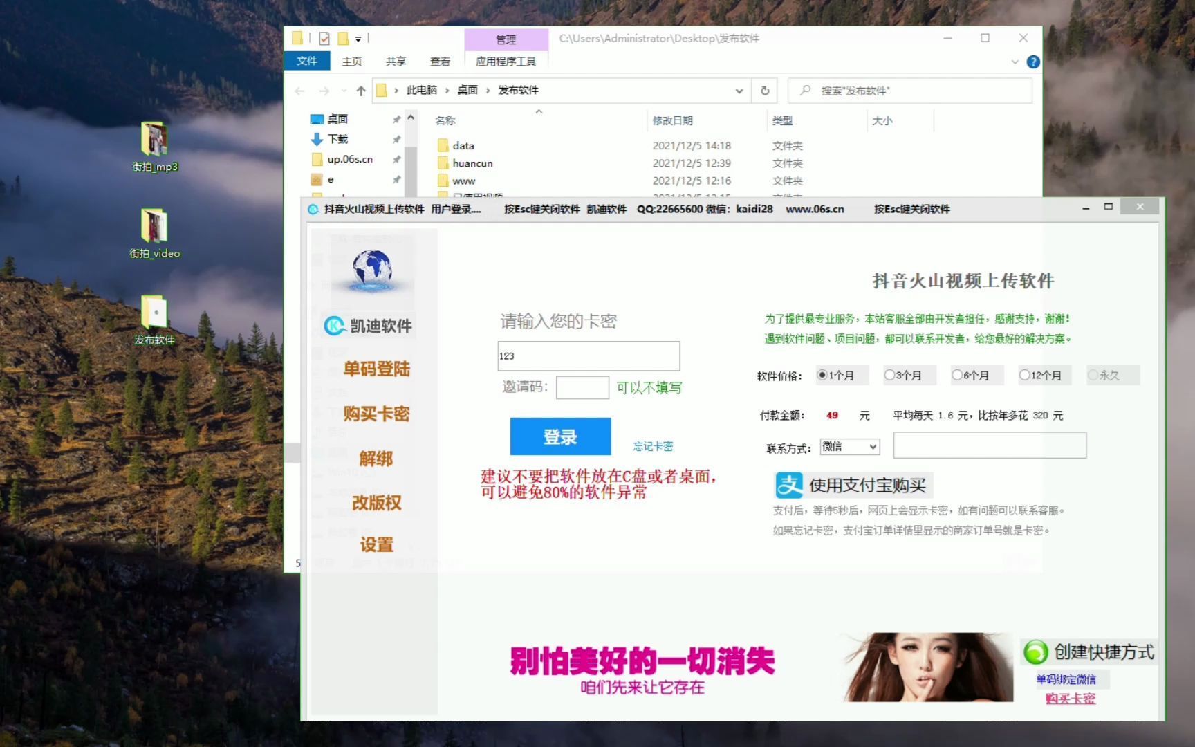1195x747 pixels.
Task: Open the 应用程序工具 ribbon tab
Action: click(x=506, y=62)
